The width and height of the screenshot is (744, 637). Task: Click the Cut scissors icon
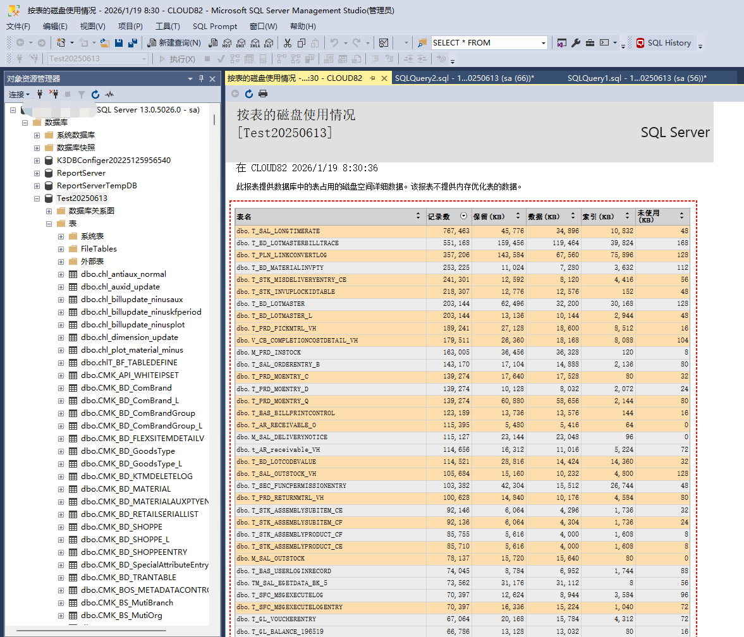pos(287,43)
